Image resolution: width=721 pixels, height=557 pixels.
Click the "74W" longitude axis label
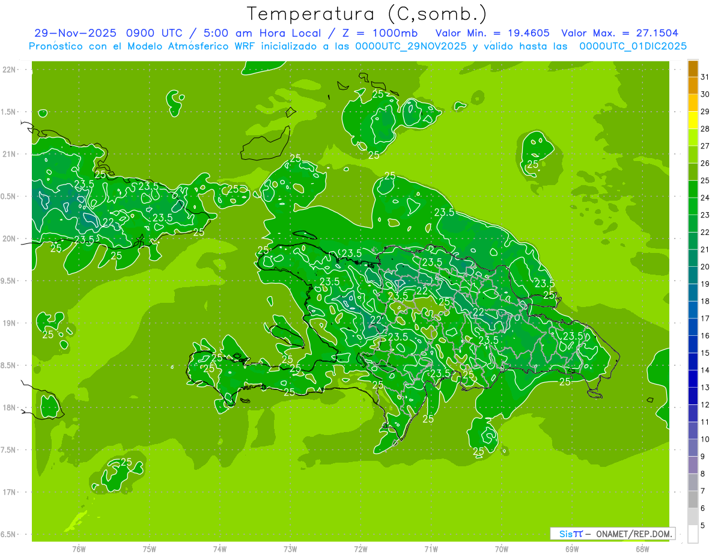pos(220,549)
